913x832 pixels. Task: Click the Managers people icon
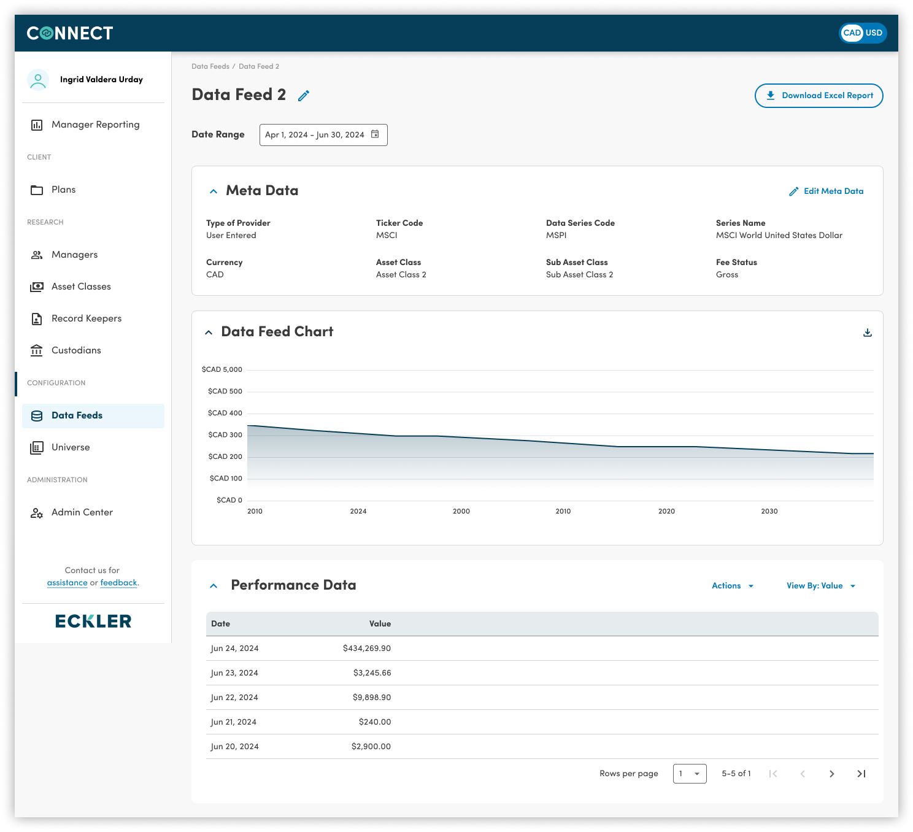(37, 255)
